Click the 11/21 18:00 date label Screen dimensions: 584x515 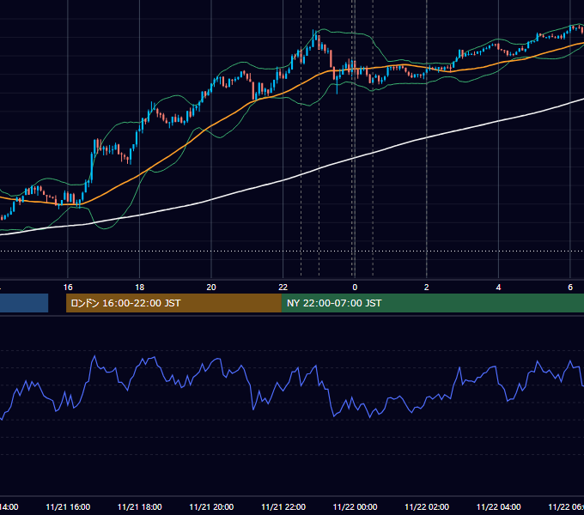coord(140,507)
